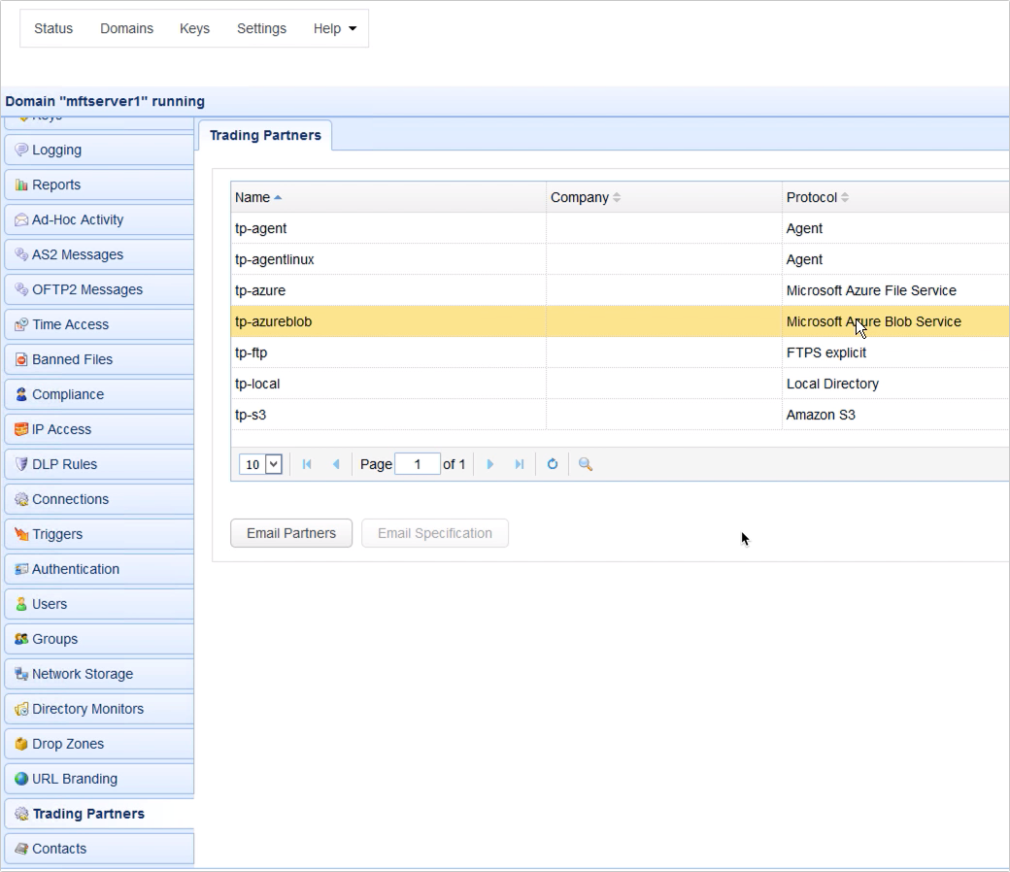
Task: Switch to the Domains menu item
Action: click(x=126, y=28)
